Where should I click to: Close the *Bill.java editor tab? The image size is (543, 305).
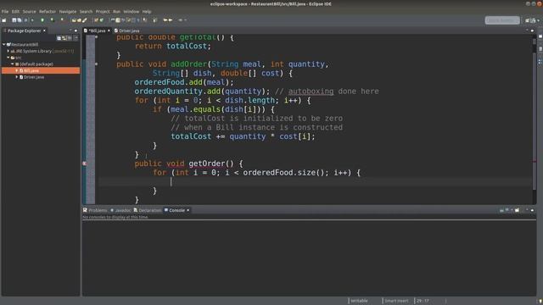pos(109,30)
